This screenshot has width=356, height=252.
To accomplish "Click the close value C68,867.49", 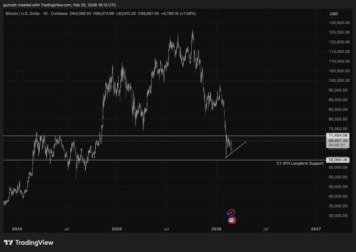I will [149, 14].
